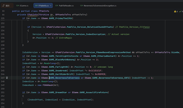Click the C# icon on EGame.cs tab
The height and width of the screenshot is (108, 183).
pos(18,6)
